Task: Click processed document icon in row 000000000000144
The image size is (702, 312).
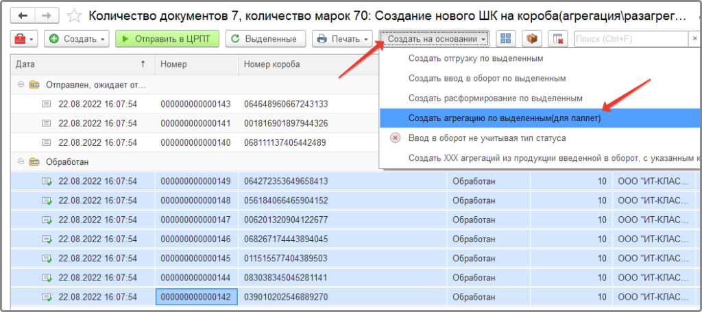Action: (x=47, y=278)
